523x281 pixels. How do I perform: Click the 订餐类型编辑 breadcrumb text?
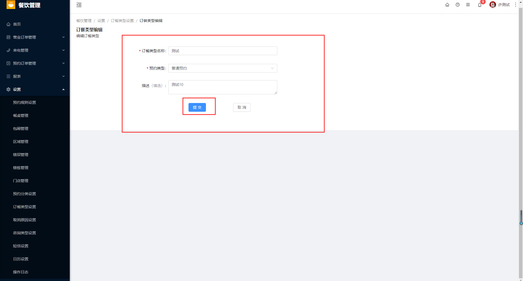(151, 21)
